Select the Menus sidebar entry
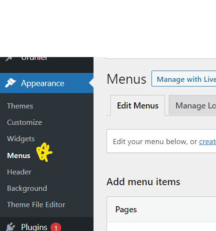The image size is (216, 231). (19, 156)
